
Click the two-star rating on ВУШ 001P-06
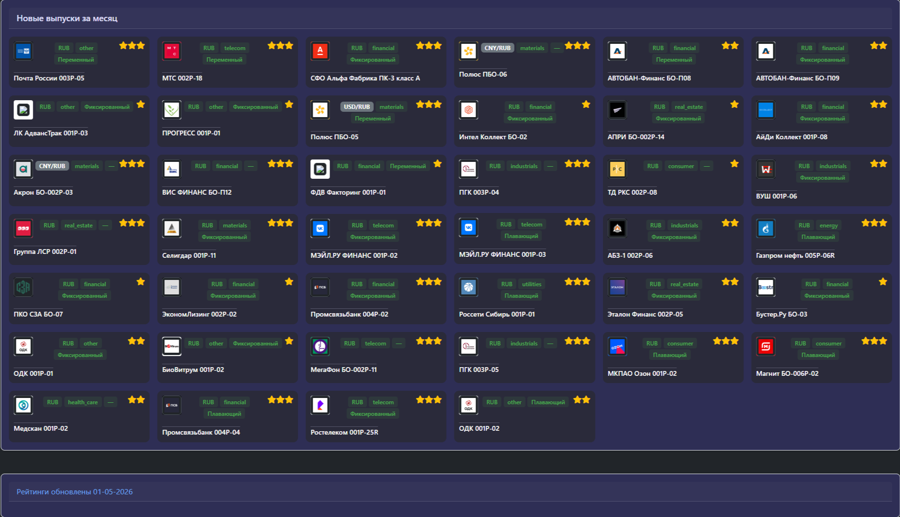(879, 164)
